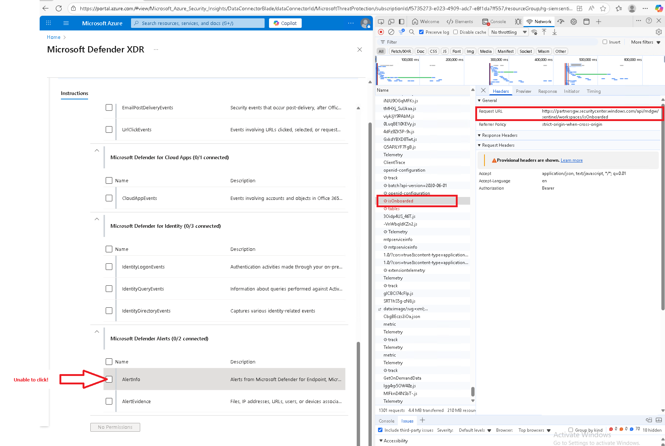This screenshot has height=446, width=665.
Task: Open the Azure portal hamburger menu
Action: (x=66, y=23)
